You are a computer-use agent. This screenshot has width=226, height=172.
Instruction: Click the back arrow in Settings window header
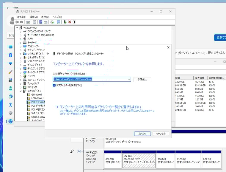[8, 8]
